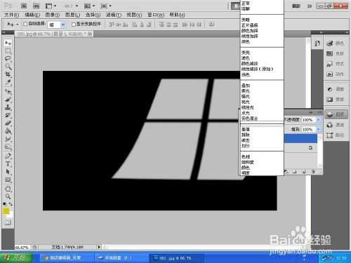
Task: Choose 正片叠底 blend mode
Action: click(x=250, y=25)
